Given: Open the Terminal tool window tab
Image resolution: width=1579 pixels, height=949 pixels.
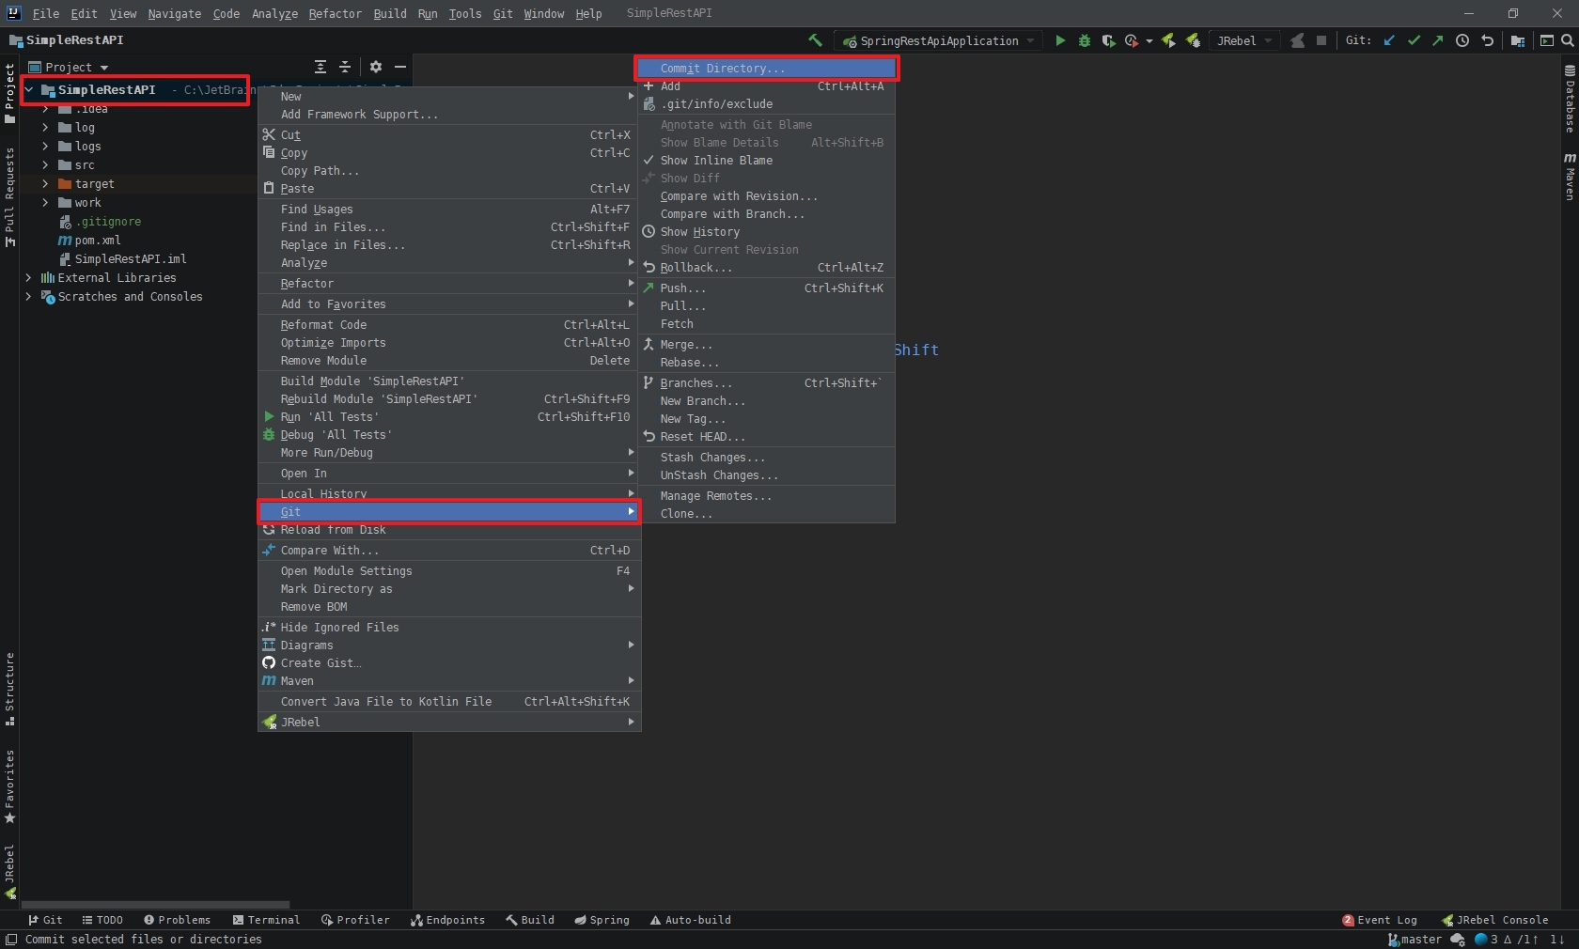Looking at the screenshot, I should (x=266, y=920).
